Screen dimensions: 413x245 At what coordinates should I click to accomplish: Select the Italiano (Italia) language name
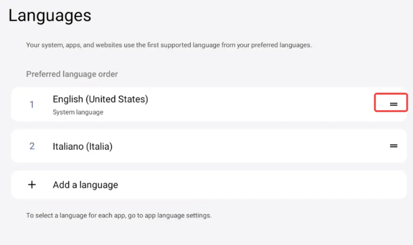83,147
